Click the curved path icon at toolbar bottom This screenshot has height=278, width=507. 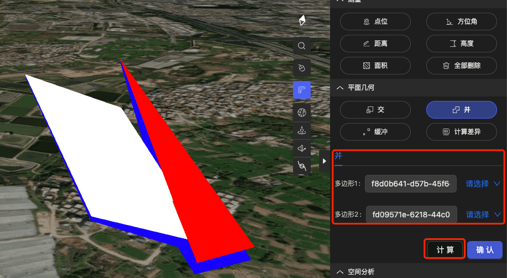pyautogui.click(x=302, y=165)
